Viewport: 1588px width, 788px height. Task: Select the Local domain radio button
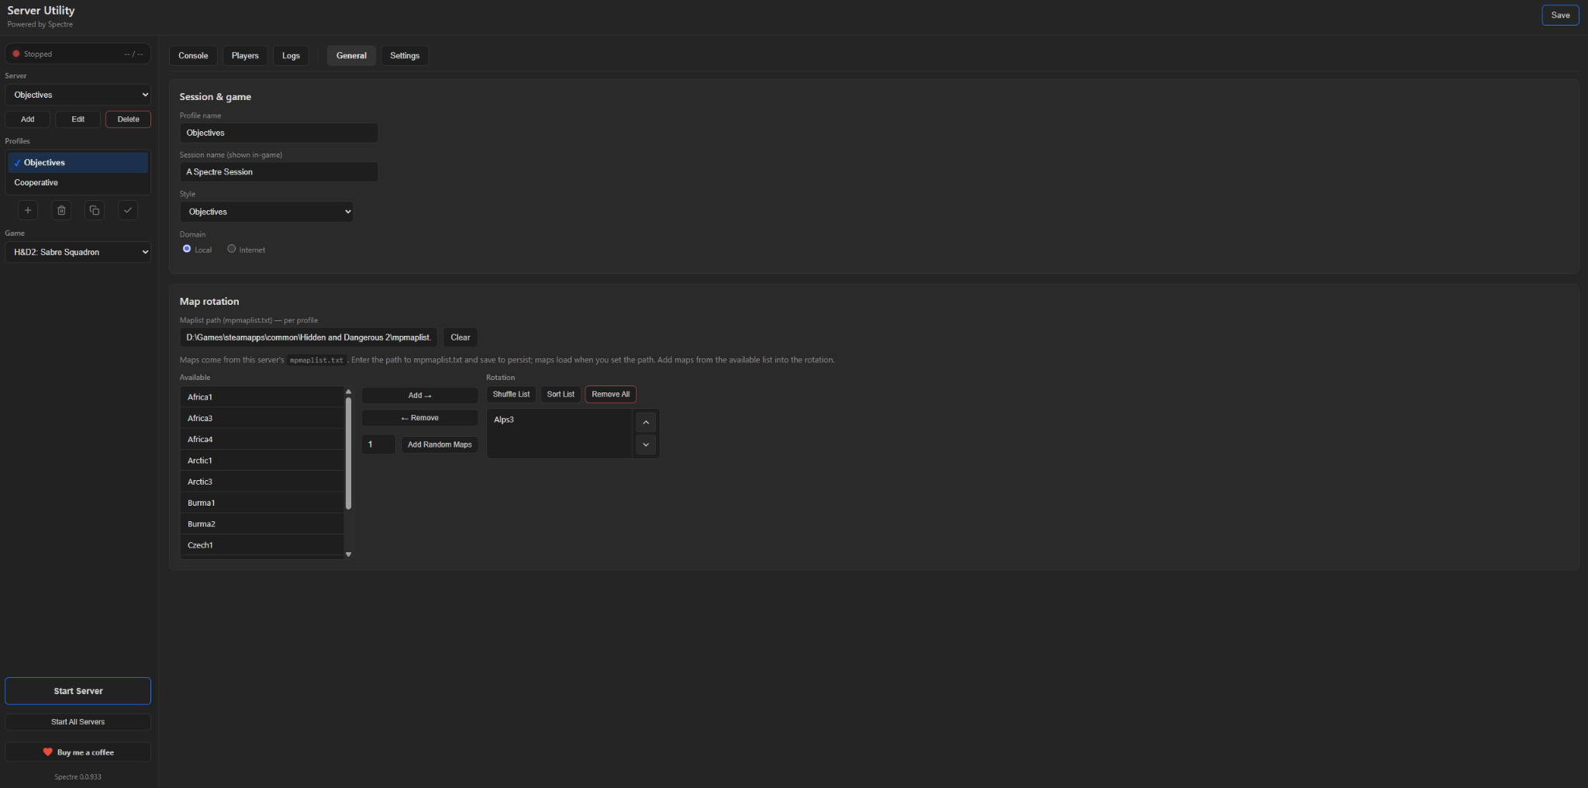[x=187, y=249]
